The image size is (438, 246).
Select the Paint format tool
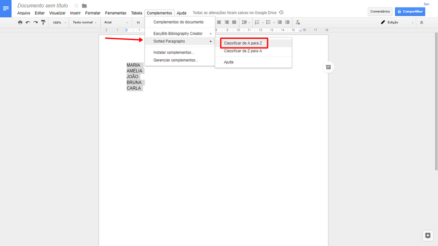click(x=43, y=22)
